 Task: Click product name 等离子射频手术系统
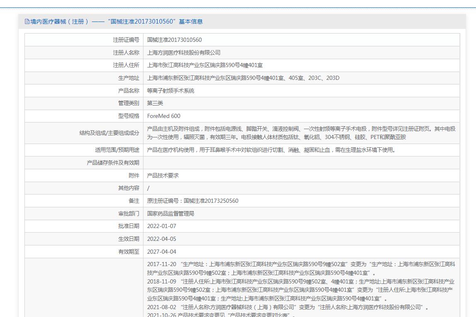170,91
